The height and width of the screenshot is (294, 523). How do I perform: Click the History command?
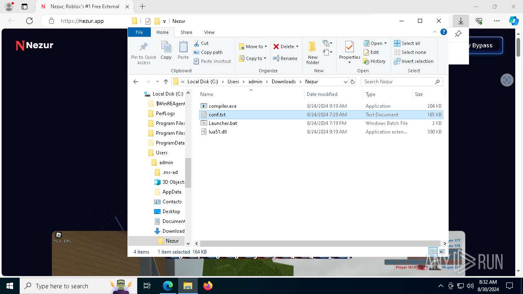tap(374, 61)
